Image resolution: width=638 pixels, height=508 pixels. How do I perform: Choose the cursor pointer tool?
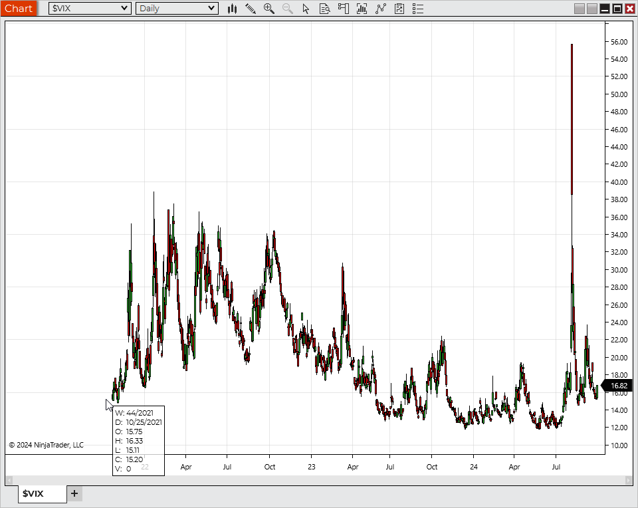point(306,9)
